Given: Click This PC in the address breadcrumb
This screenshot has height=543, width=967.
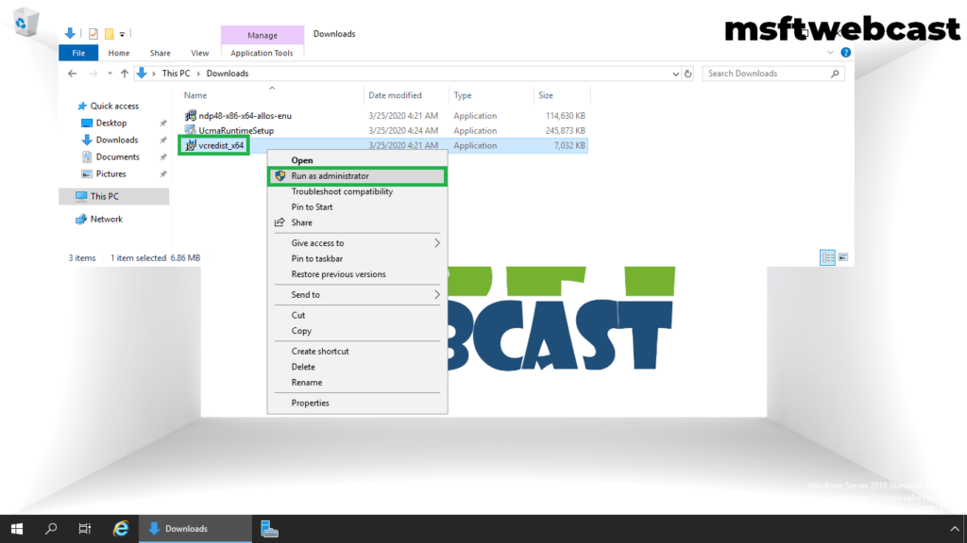Looking at the screenshot, I should coord(176,74).
